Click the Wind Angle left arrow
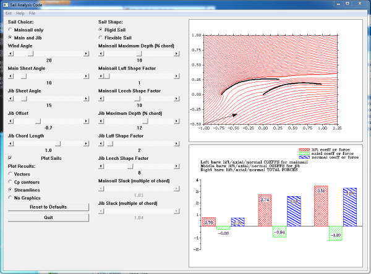Viewport: 371px width, 274px height. pos(10,54)
